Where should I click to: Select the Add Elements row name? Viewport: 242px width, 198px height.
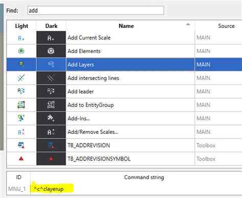84,51
